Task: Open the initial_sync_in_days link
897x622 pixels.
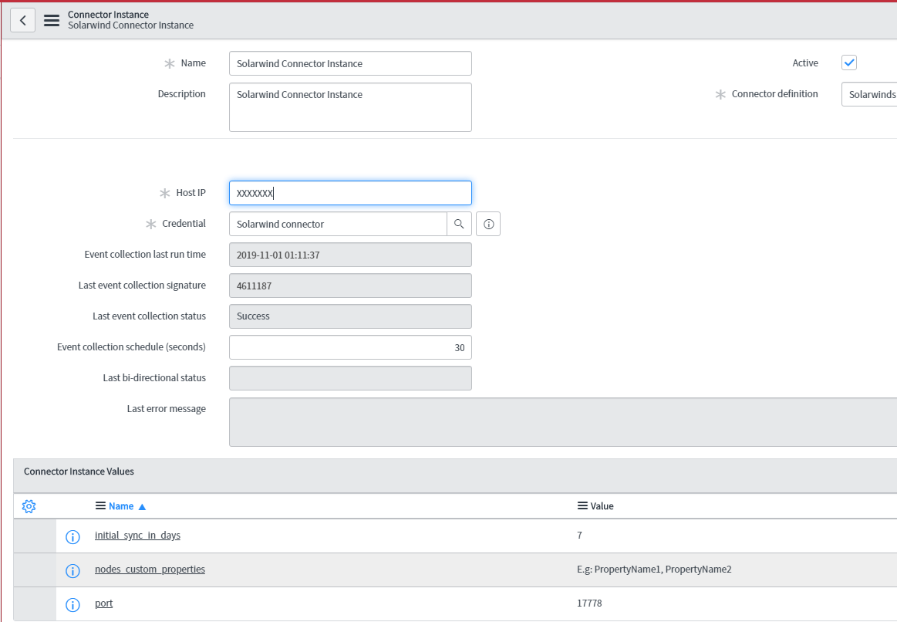Action: click(x=137, y=535)
